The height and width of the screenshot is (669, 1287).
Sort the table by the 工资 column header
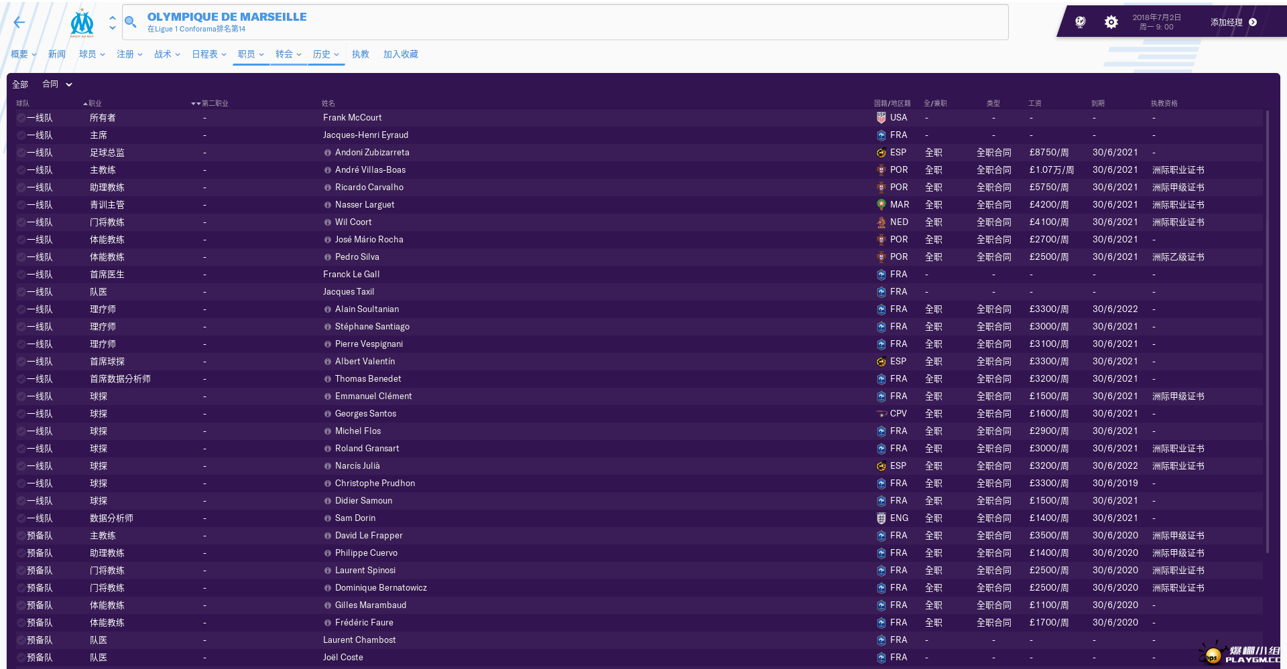coord(1035,103)
